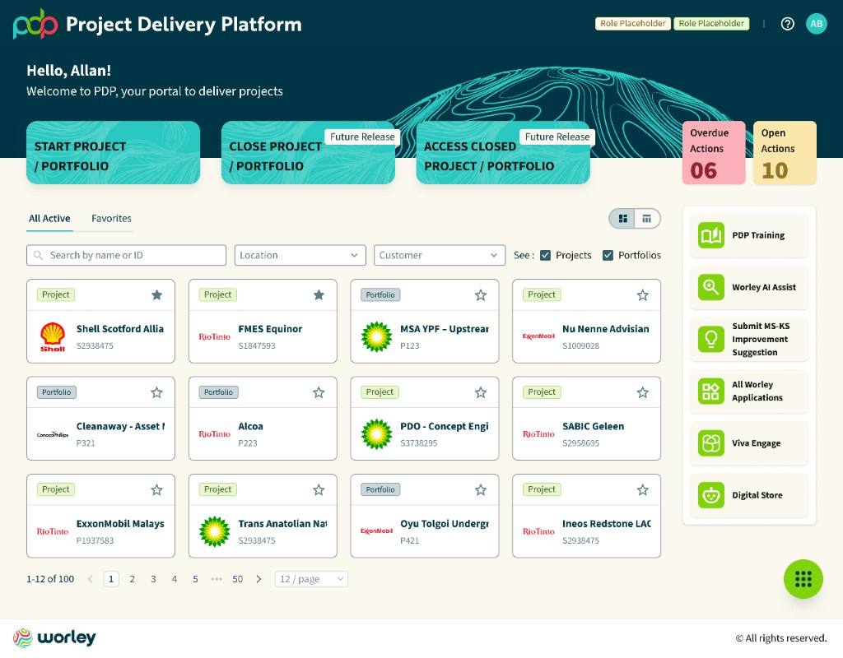Click the yellow Role Placeholder badge
The width and height of the screenshot is (843, 658).
click(x=633, y=24)
